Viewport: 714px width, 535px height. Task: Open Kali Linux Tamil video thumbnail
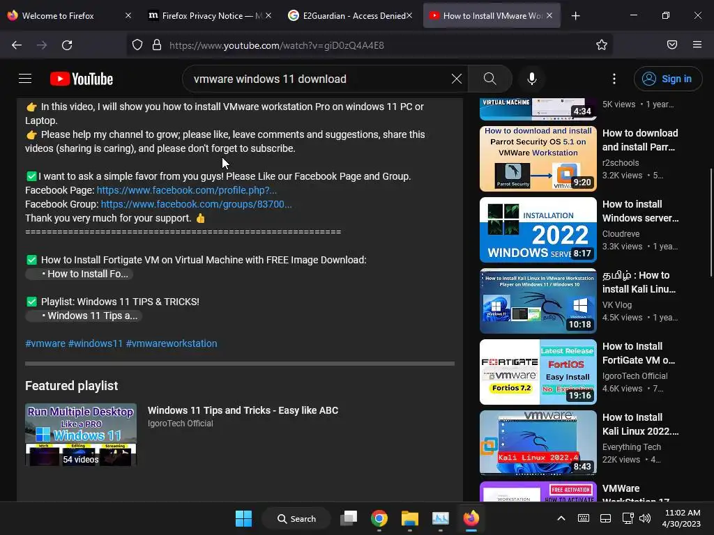(538, 301)
